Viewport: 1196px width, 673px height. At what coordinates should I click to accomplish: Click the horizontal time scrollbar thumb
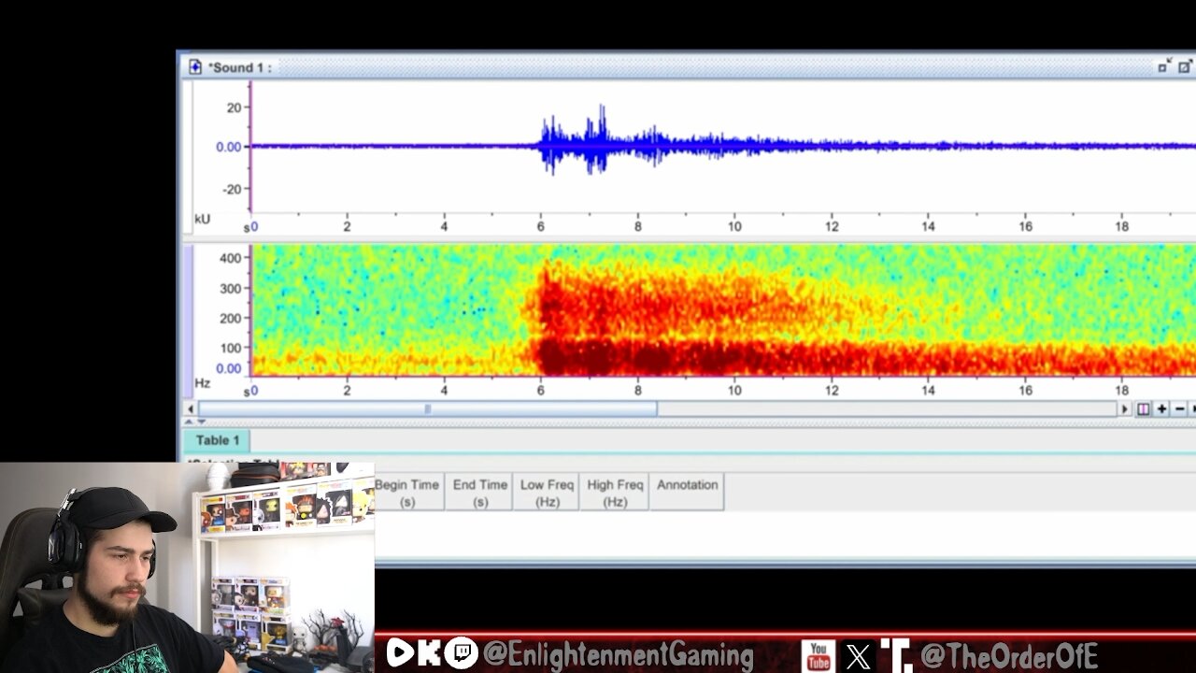(427, 408)
